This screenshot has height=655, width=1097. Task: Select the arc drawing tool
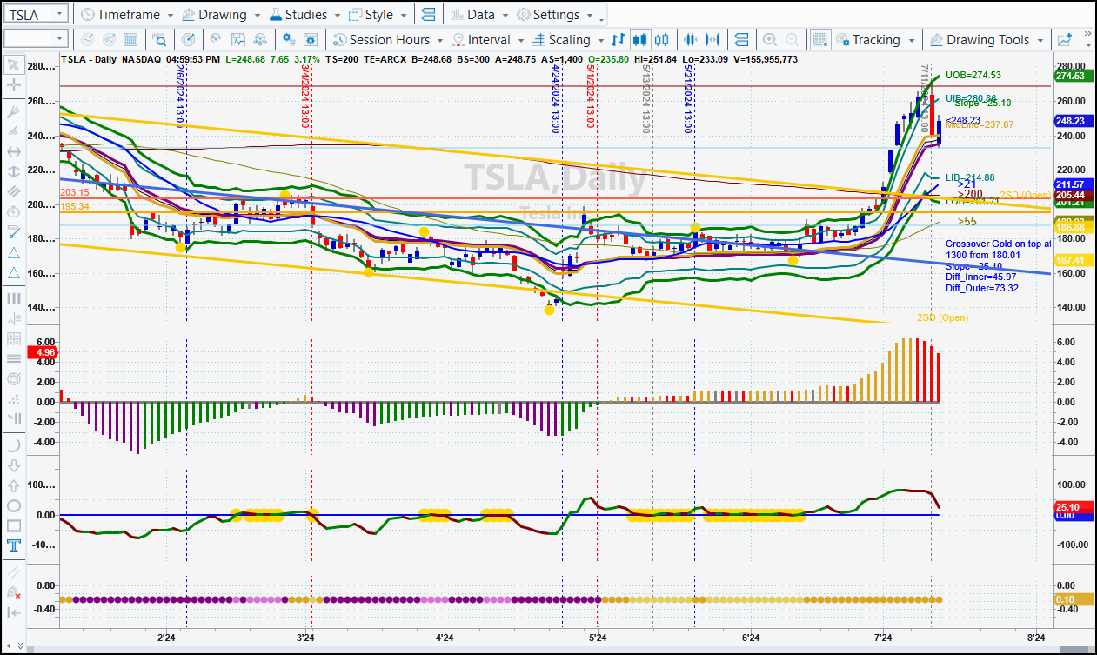[x=14, y=445]
